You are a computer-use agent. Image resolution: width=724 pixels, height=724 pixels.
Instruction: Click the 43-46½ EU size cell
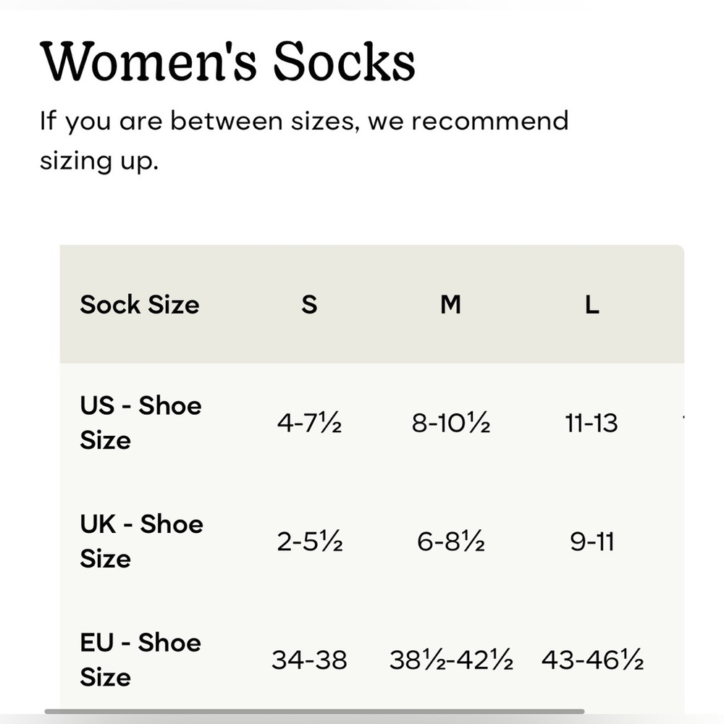(592, 660)
